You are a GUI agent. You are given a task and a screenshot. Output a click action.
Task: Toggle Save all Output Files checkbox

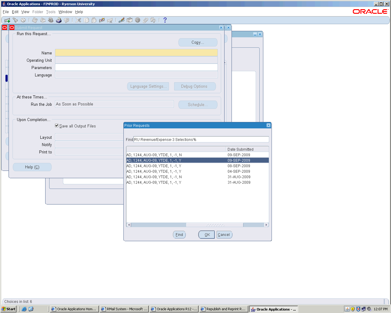click(x=57, y=126)
